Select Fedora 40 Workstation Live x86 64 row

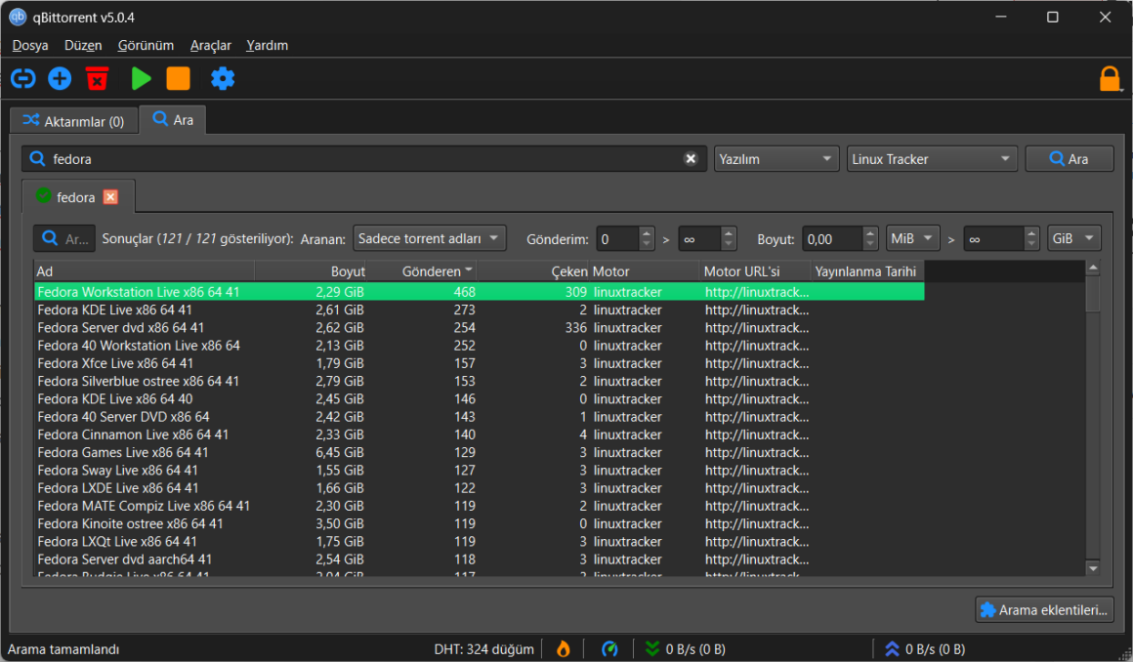479,346
